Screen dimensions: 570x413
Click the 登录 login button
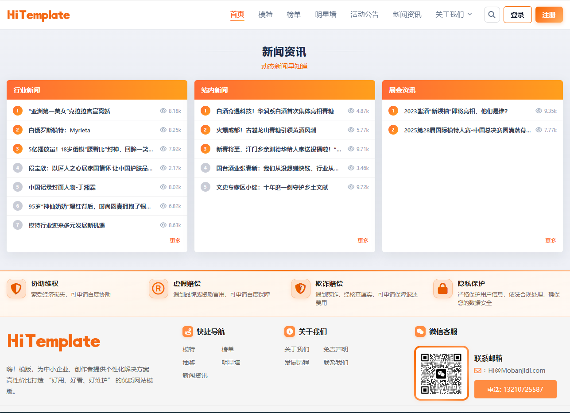coord(517,14)
